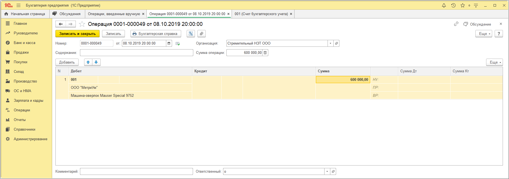Image resolution: width=509 pixels, height=179 pixels.
Task: Click Добавить to add a row
Action: point(67,62)
